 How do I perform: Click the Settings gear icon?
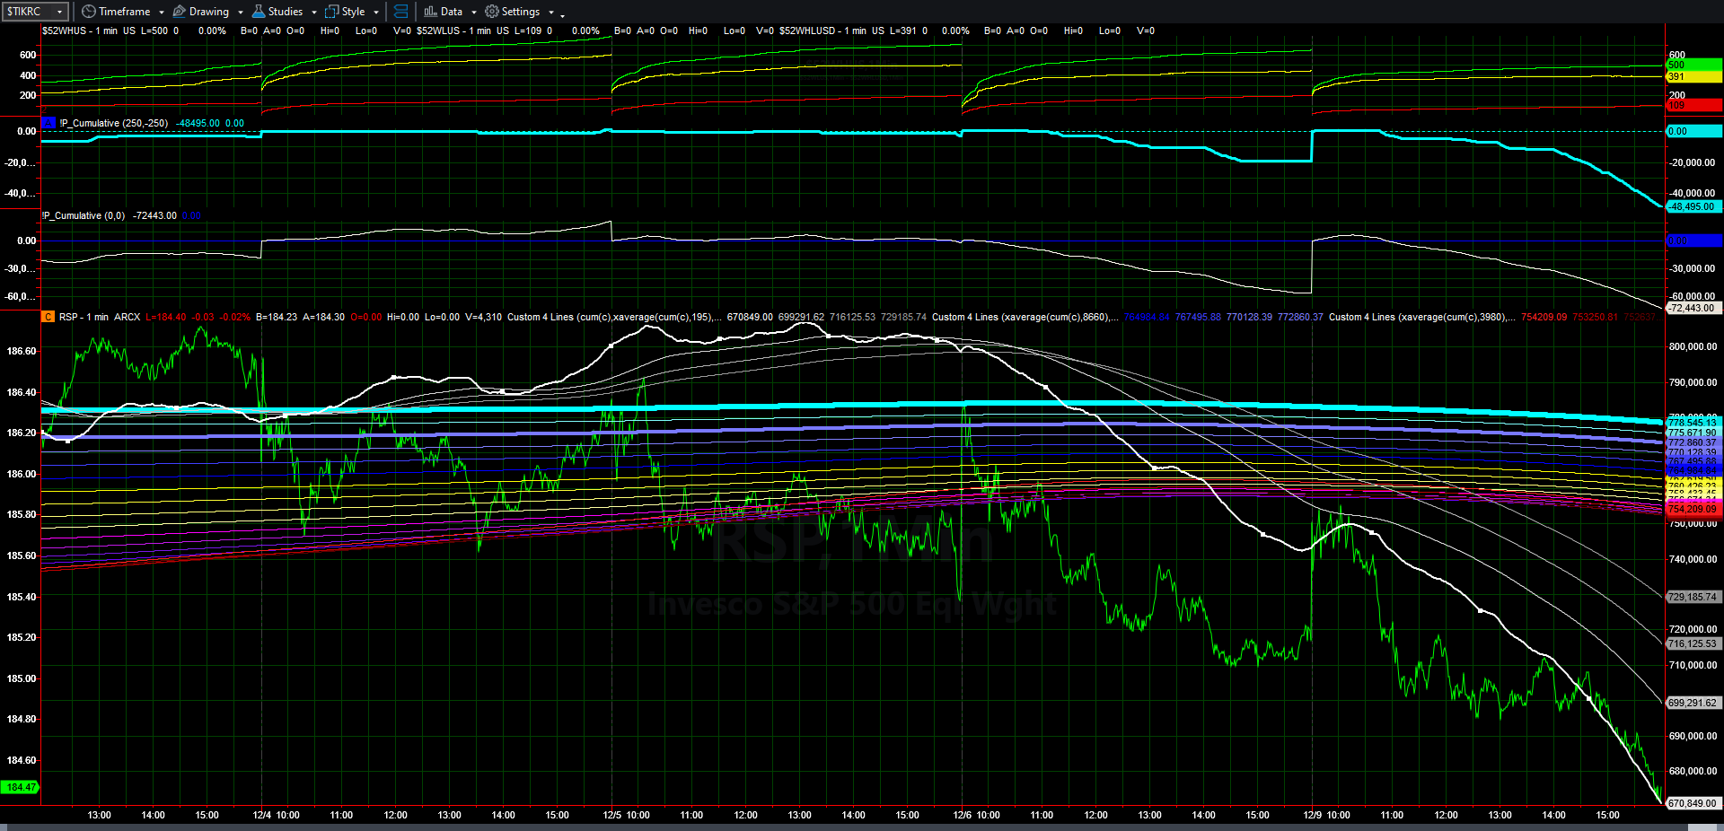point(492,12)
